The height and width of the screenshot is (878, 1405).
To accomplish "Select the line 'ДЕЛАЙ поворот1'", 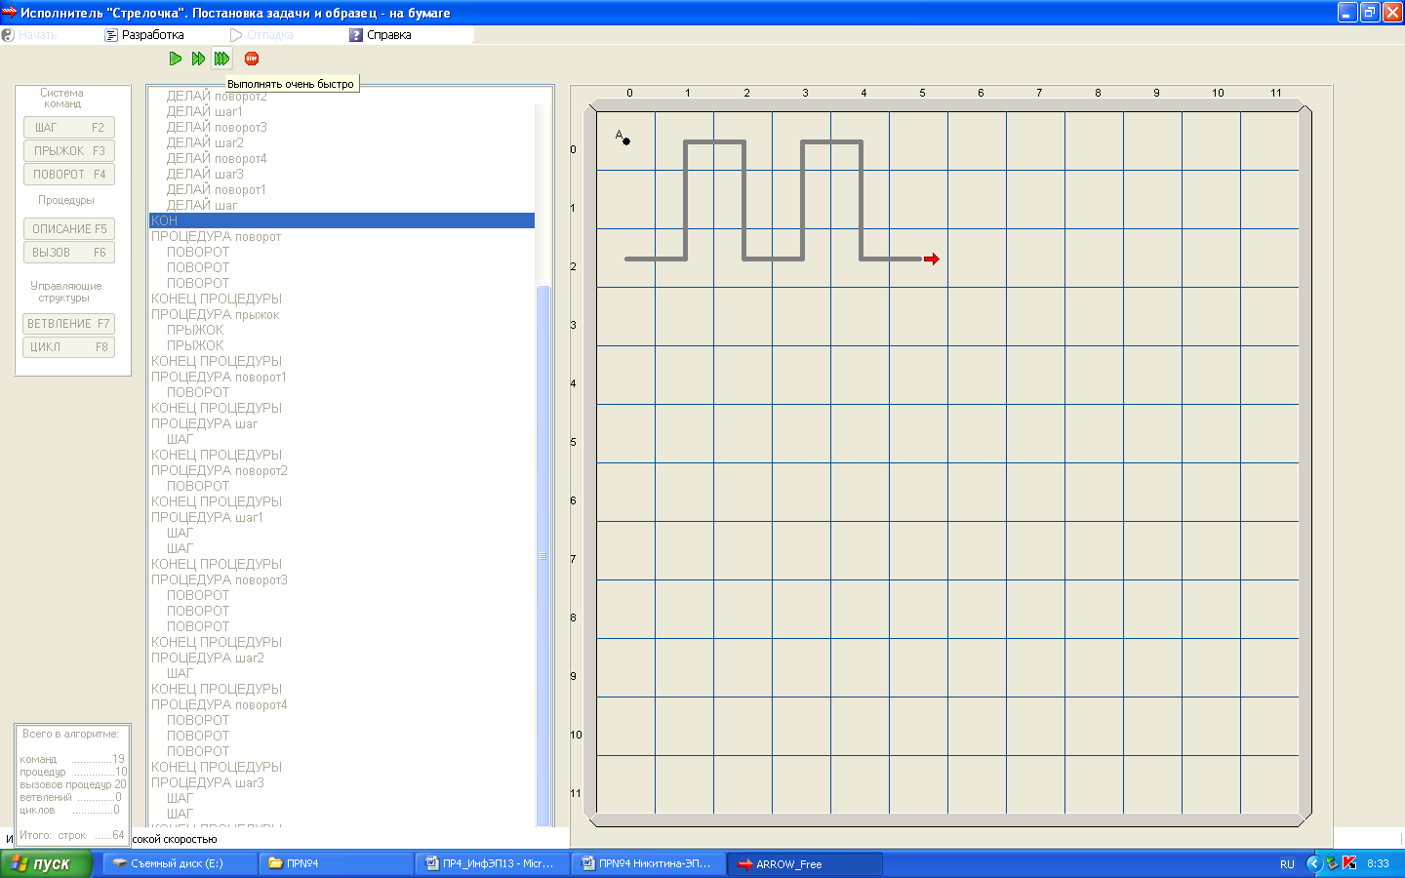I will (216, 189).
